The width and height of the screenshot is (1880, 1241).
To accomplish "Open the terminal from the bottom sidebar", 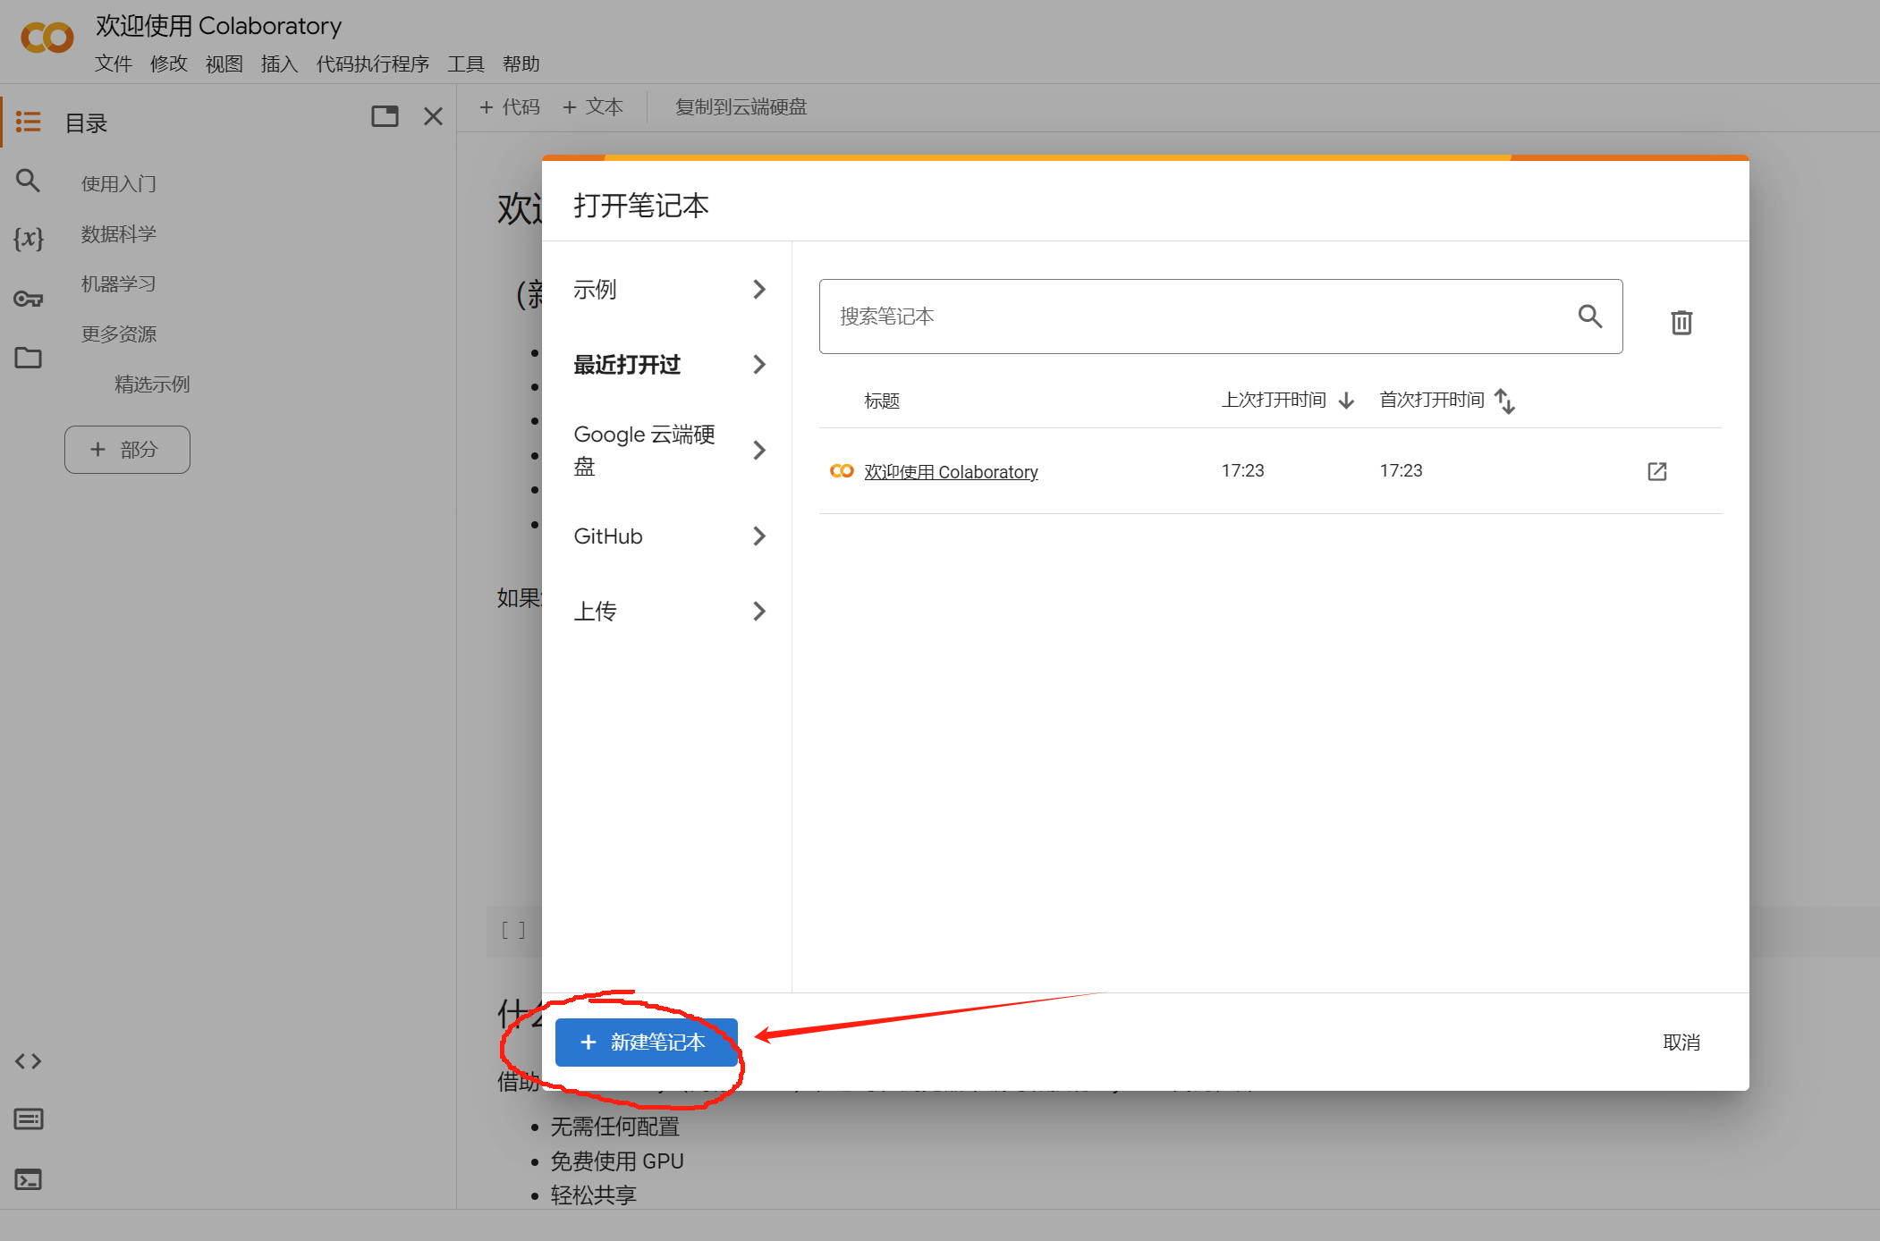I will pyautogui.click(x=28, y=1179).
